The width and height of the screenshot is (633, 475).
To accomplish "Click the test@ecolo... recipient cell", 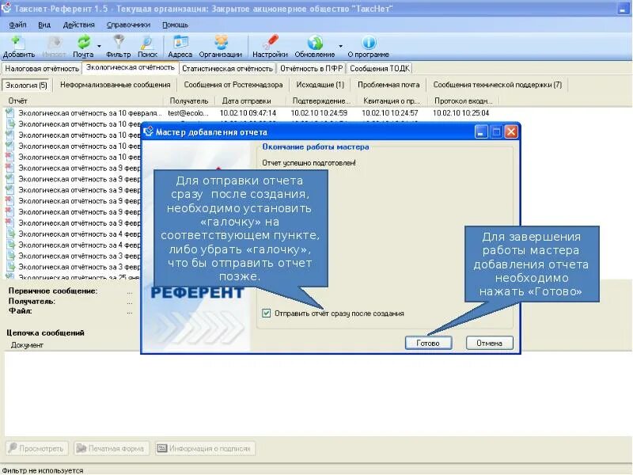I will [188, 113].
